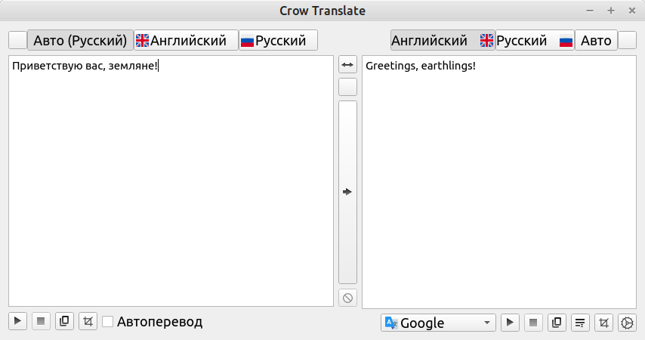Minimize the Crow Translate window
Image resolution: width=645 pixels, height=340 pixels.
click(590, 11)
